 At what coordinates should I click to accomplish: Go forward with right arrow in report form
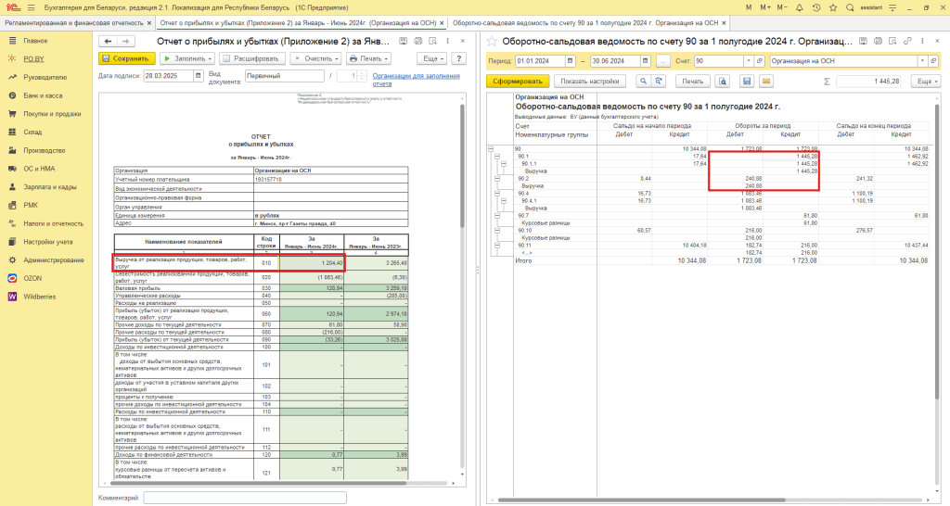tap(125, 41)
